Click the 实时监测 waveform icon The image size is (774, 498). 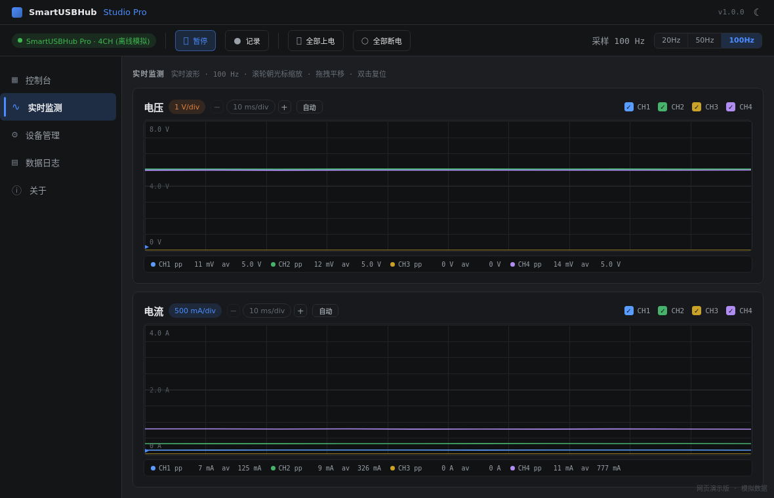click(16, 107)
